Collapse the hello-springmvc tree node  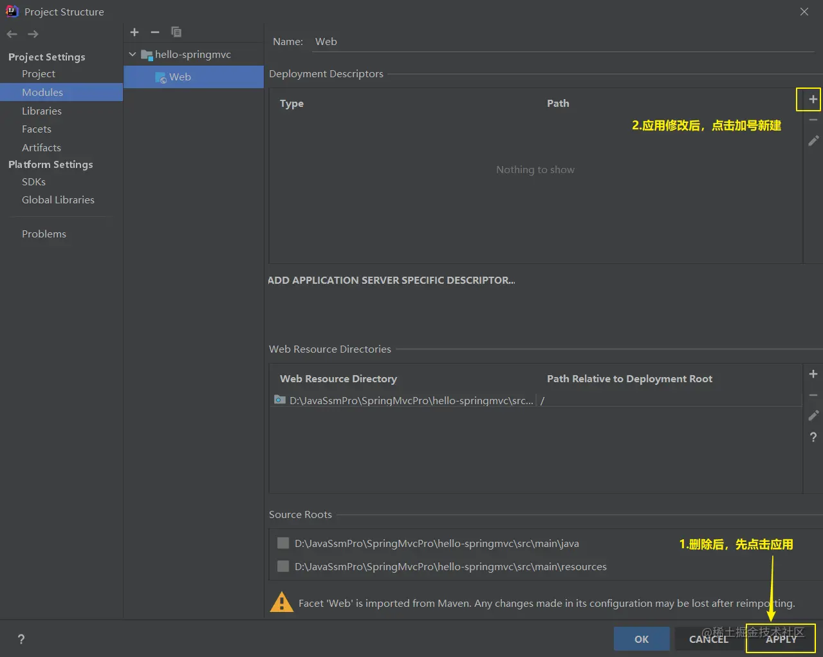click(133, 55)
